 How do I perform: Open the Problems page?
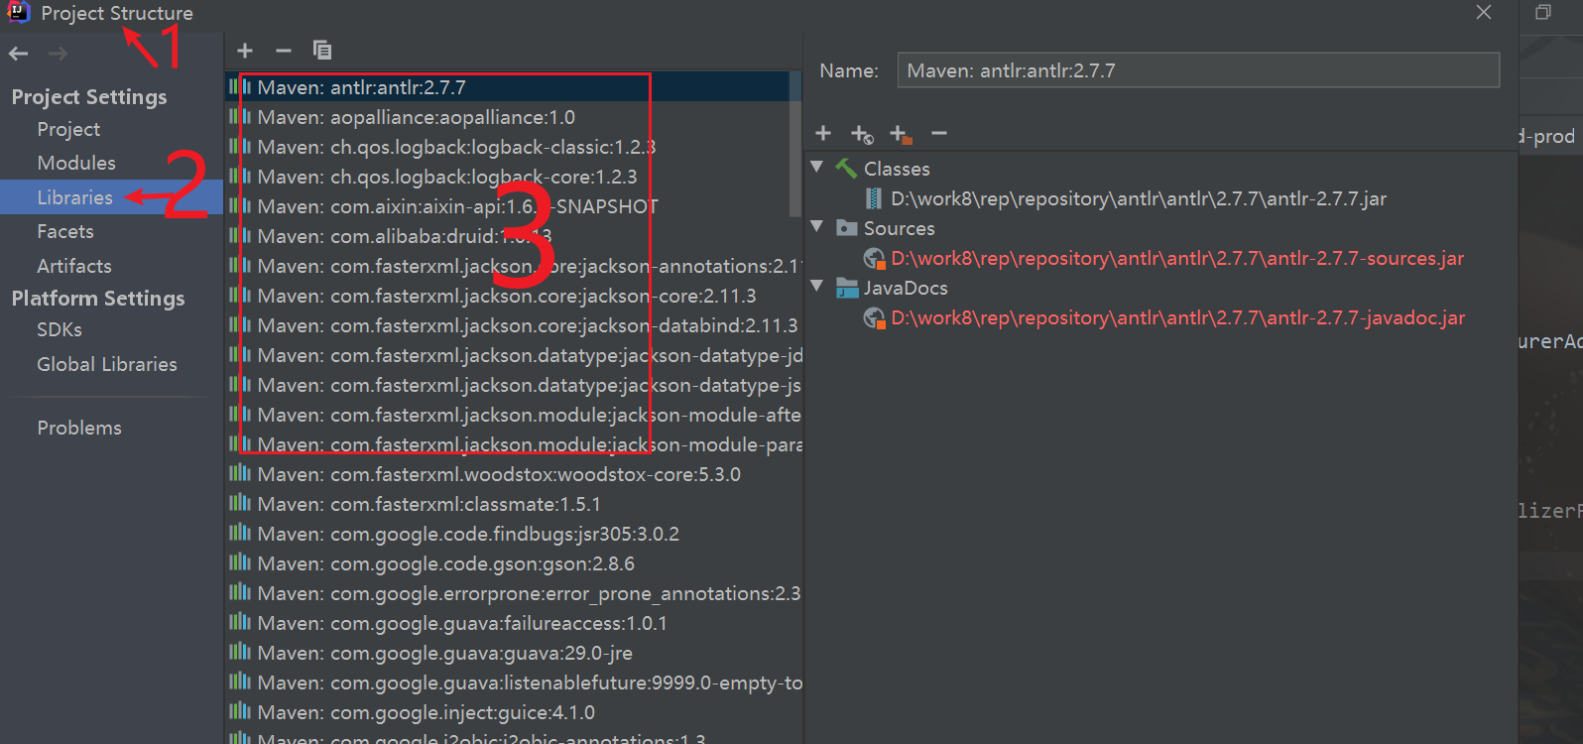[79, 428]
